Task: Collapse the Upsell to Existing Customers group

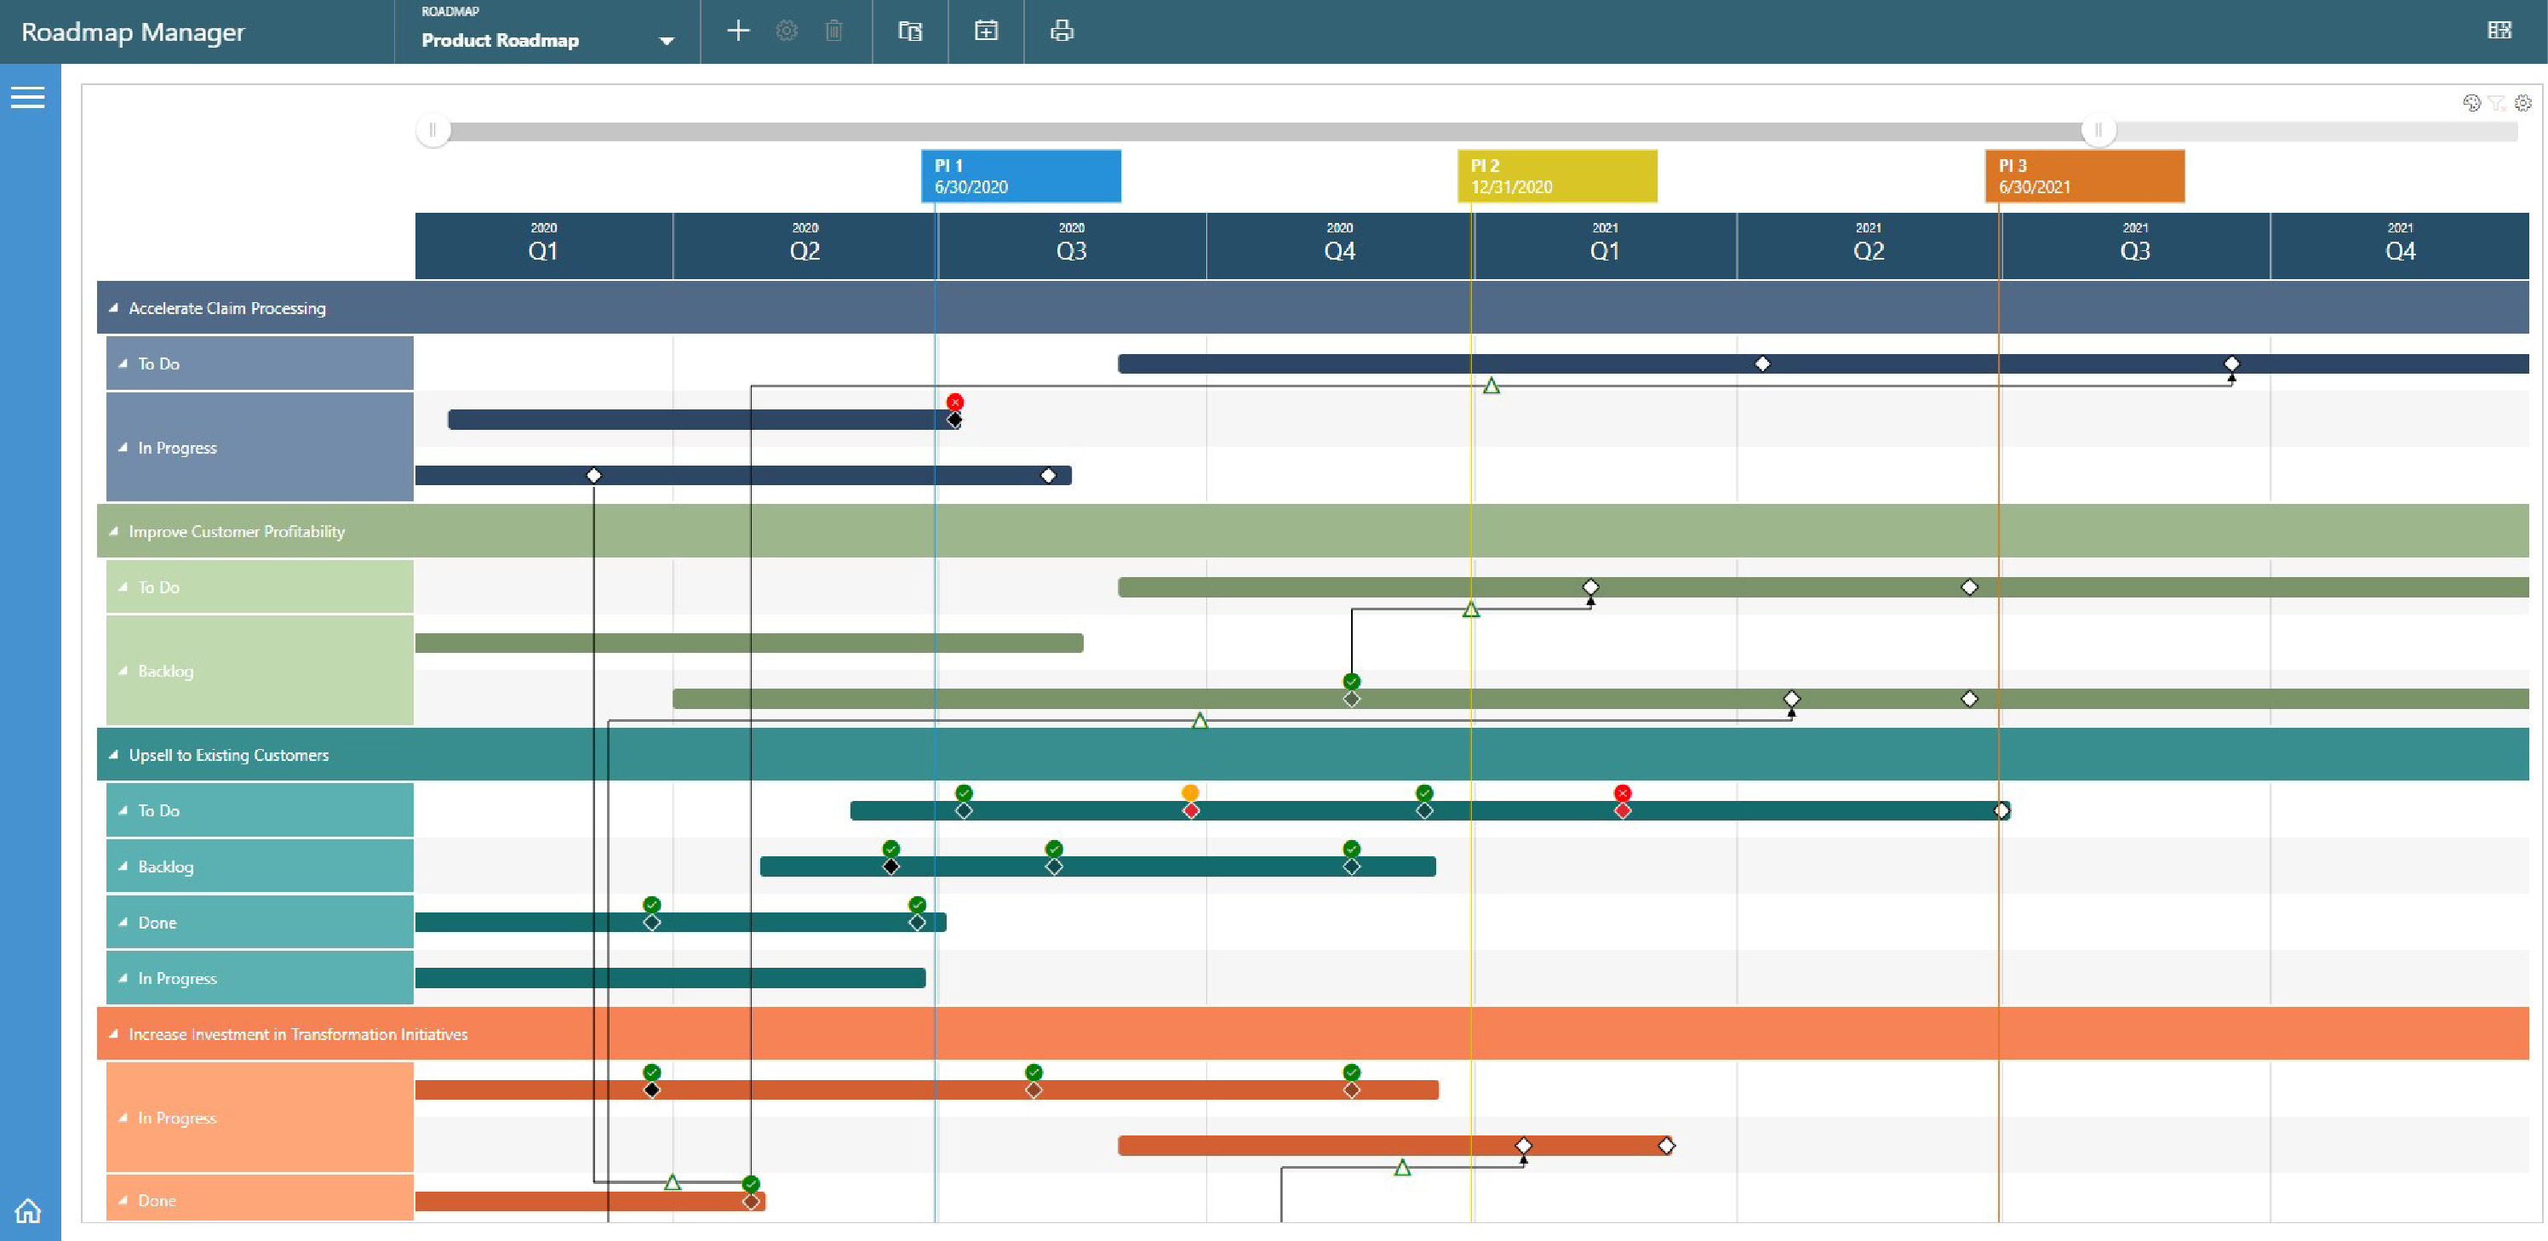Action: click(x=114, y=754)
